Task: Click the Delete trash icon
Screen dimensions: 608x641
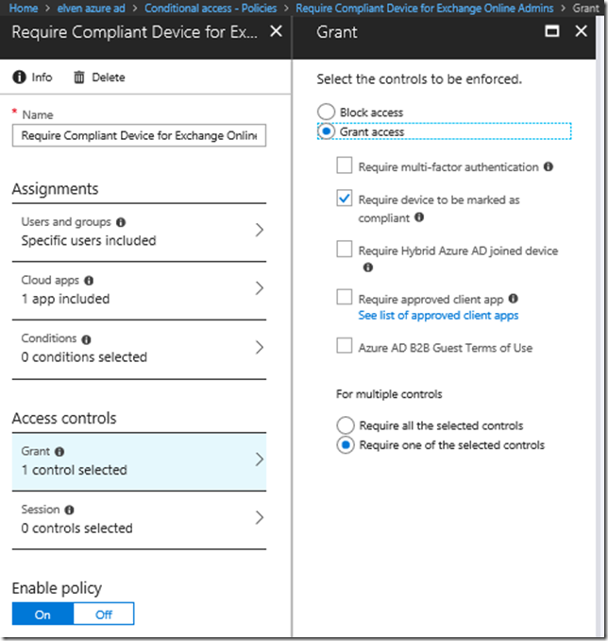Action: pyautogui.click(x=79, y=78)
